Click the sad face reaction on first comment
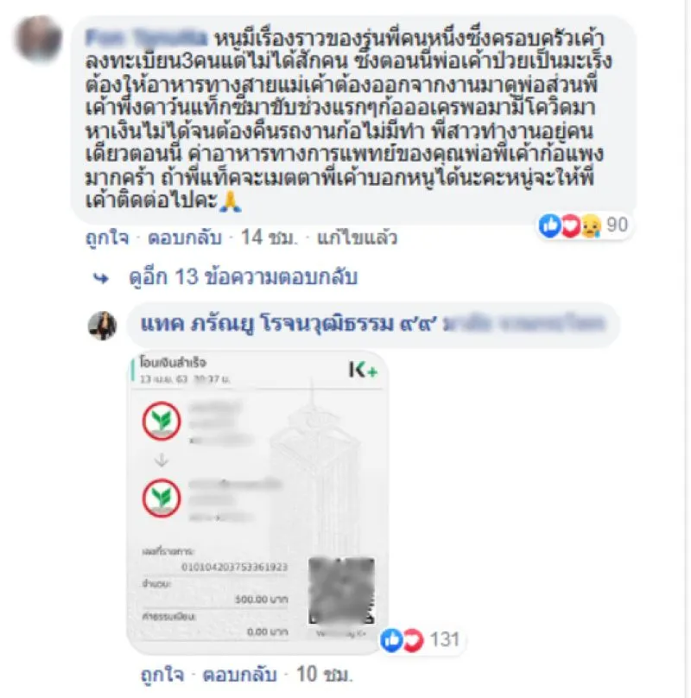 [591, 225]
